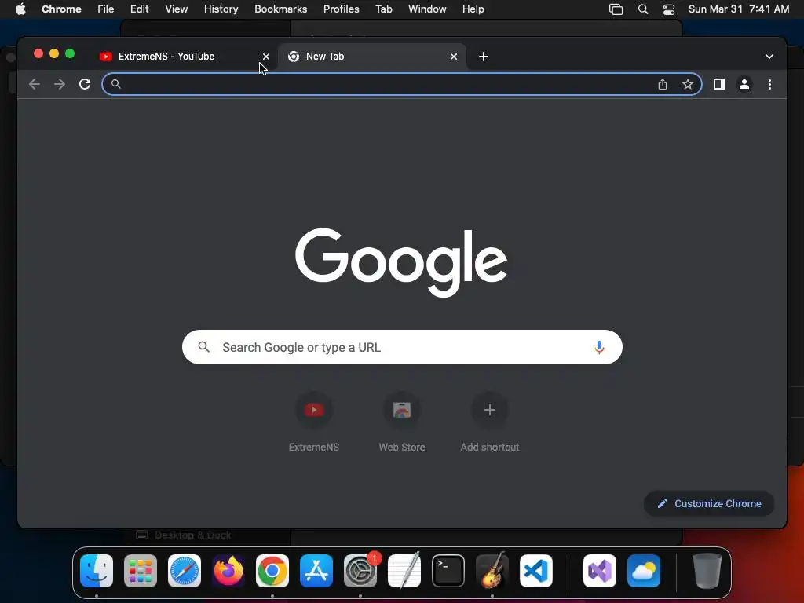This screenshot has width=804, height=603.
Task: Click the Chrome icon in the Dock
Action: coord(272,571)
